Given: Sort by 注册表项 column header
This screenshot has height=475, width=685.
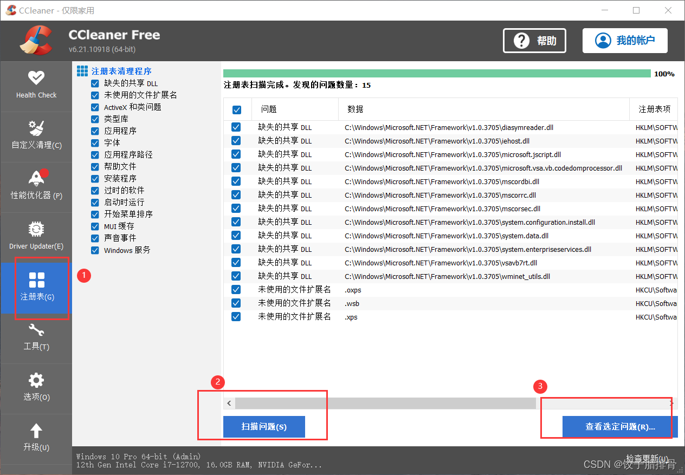Looking at the screenshot, I should tap(654, 109).
